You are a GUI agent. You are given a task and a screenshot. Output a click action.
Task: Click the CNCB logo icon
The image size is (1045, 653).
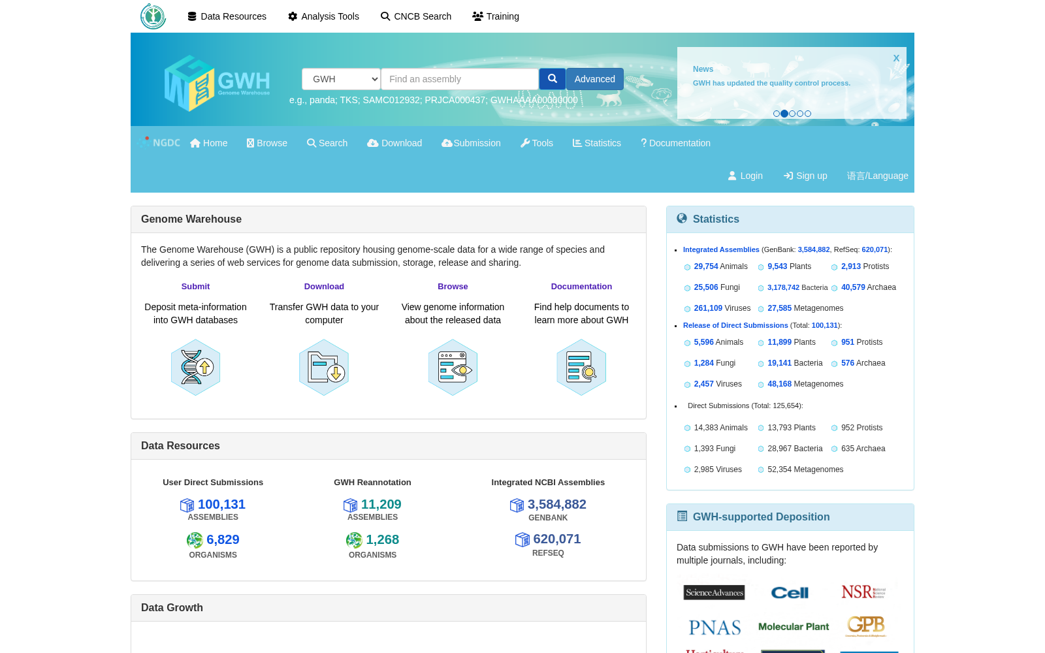(153, 16)
